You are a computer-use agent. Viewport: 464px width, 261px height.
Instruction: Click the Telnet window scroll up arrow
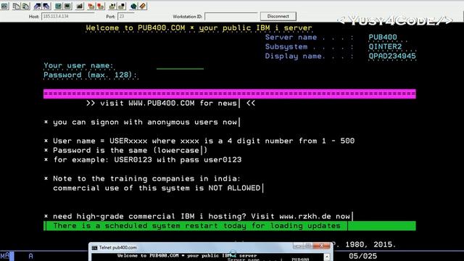coord(327,257)
